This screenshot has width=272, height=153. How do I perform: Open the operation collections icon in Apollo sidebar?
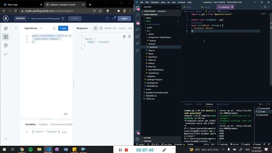click(x=6, y=45)
